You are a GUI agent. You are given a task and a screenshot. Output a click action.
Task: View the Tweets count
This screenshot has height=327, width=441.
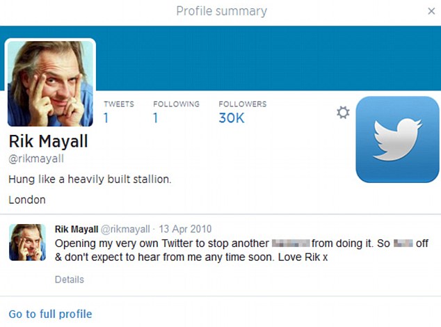point(118,111)
